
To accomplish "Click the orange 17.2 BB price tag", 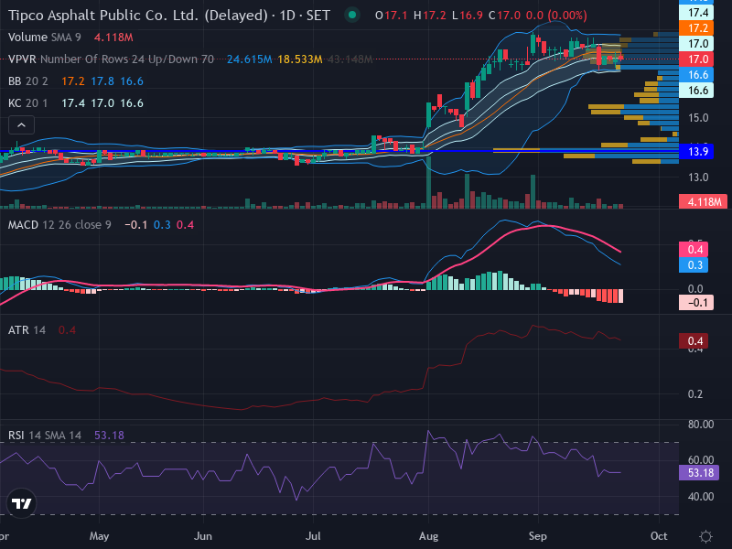I will pos(696,28).
